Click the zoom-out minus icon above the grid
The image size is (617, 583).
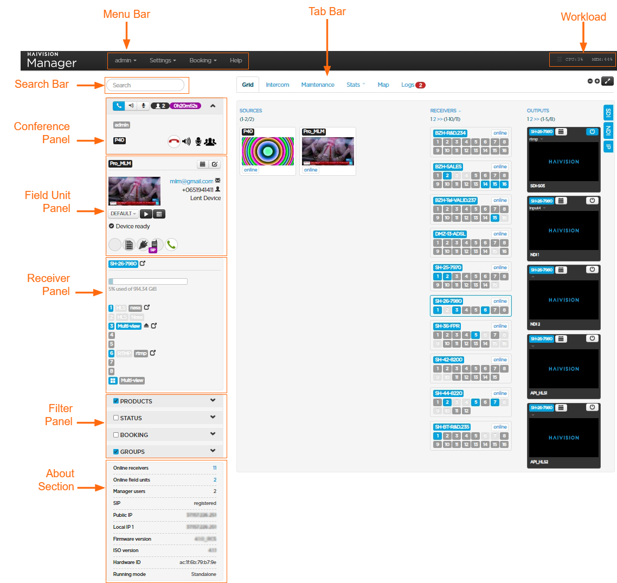coord(590,81)
